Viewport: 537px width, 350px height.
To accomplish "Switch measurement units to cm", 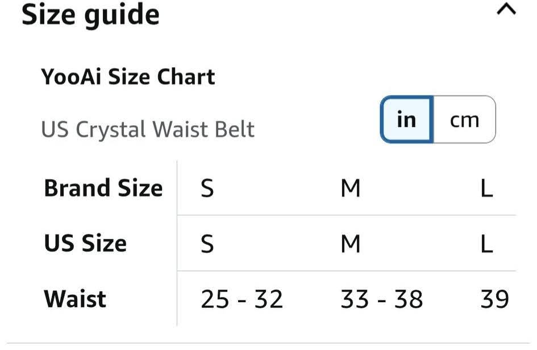I will point(464,120).
